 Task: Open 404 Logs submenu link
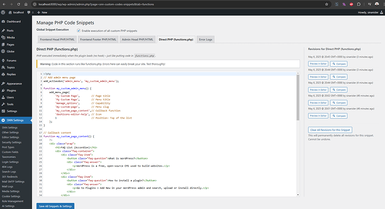click(x=7, y=167)
